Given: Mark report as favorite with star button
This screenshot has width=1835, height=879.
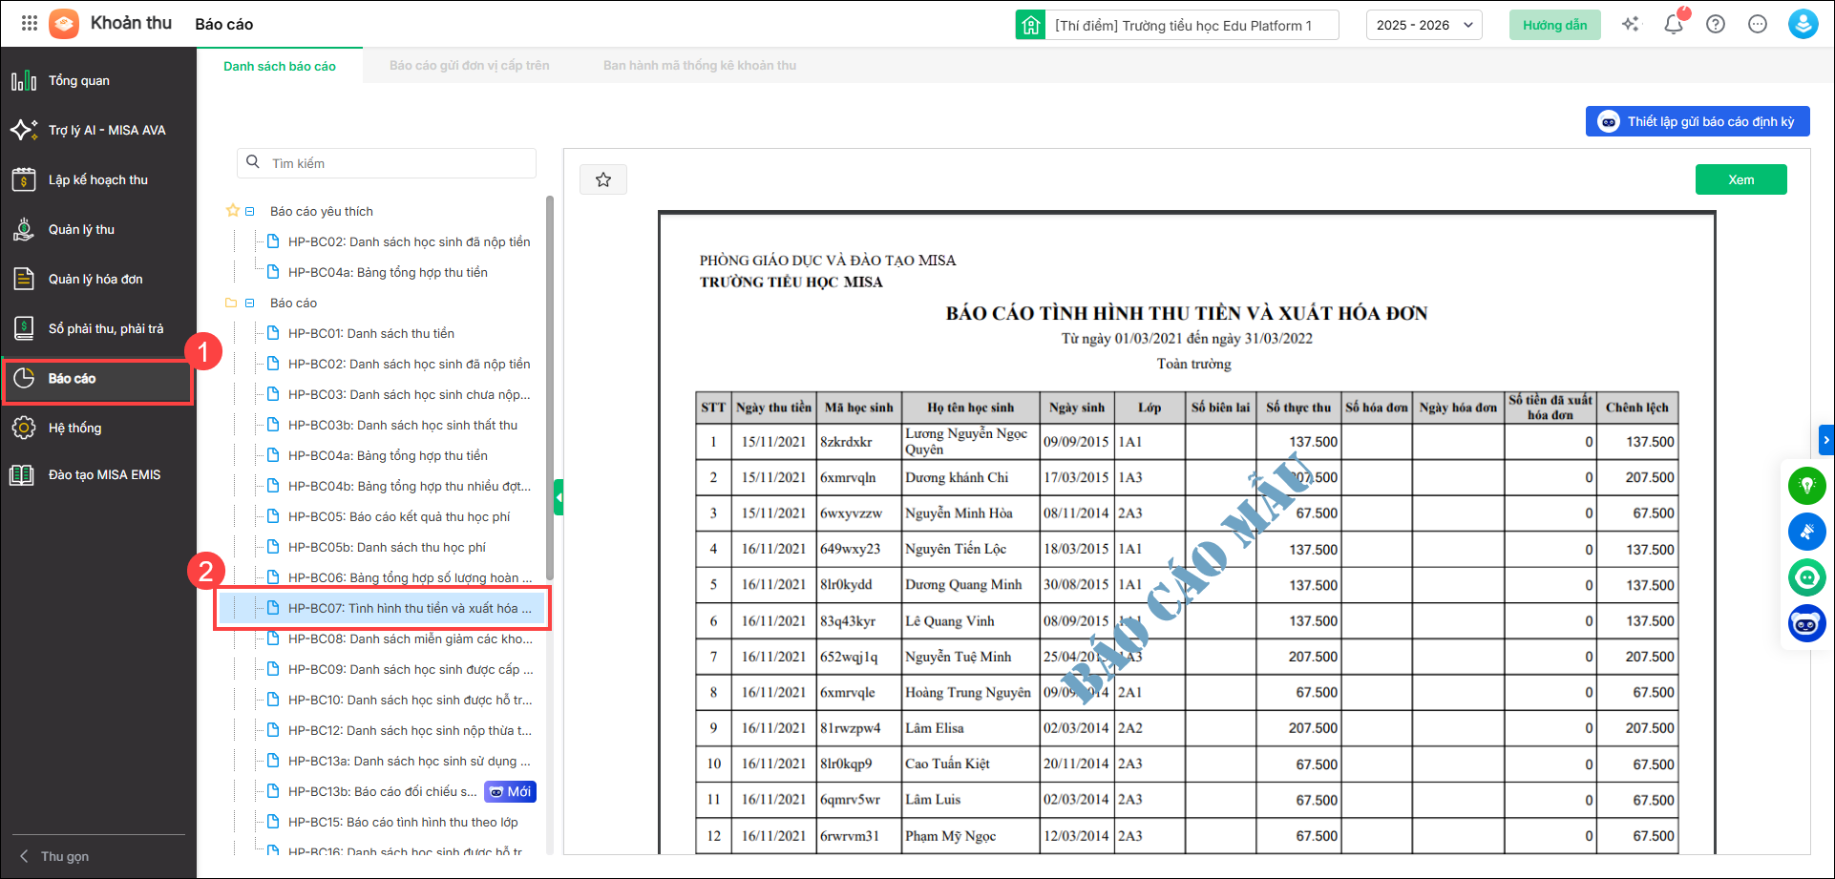Looking at the screenshot, I should (603, 179).
